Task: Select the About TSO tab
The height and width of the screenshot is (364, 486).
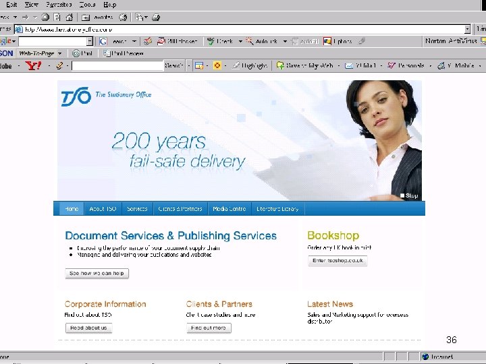Action: point(103,209)
